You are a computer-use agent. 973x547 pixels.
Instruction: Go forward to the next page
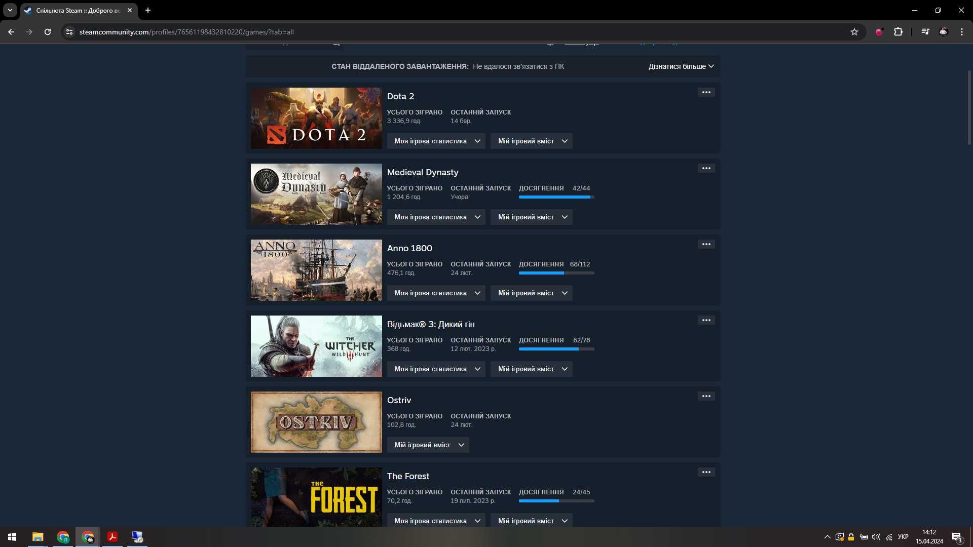click(x=29, y=32)
